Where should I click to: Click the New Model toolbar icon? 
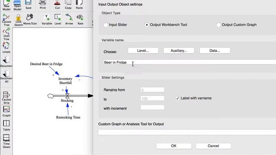6,5
